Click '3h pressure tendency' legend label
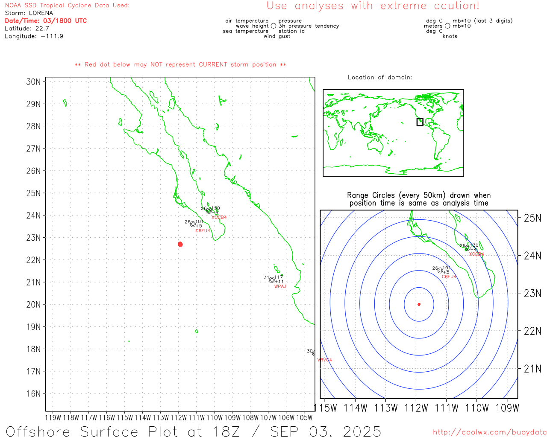The height and width of the screenshot is (437, 547). (x=309, y=26)
